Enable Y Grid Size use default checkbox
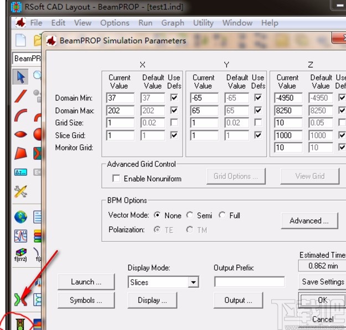Image resolution: width=346 pixels, height=330 pixels. (x=258, y=122)
